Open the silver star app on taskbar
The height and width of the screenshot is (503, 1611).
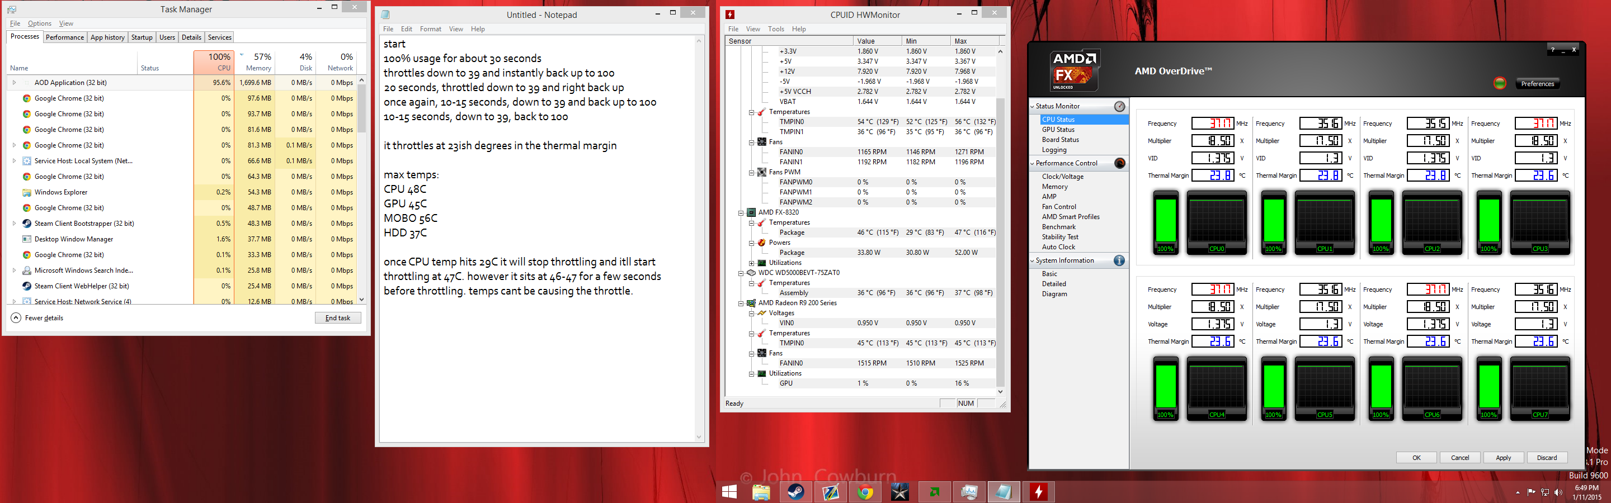click(x=900, y=492)
